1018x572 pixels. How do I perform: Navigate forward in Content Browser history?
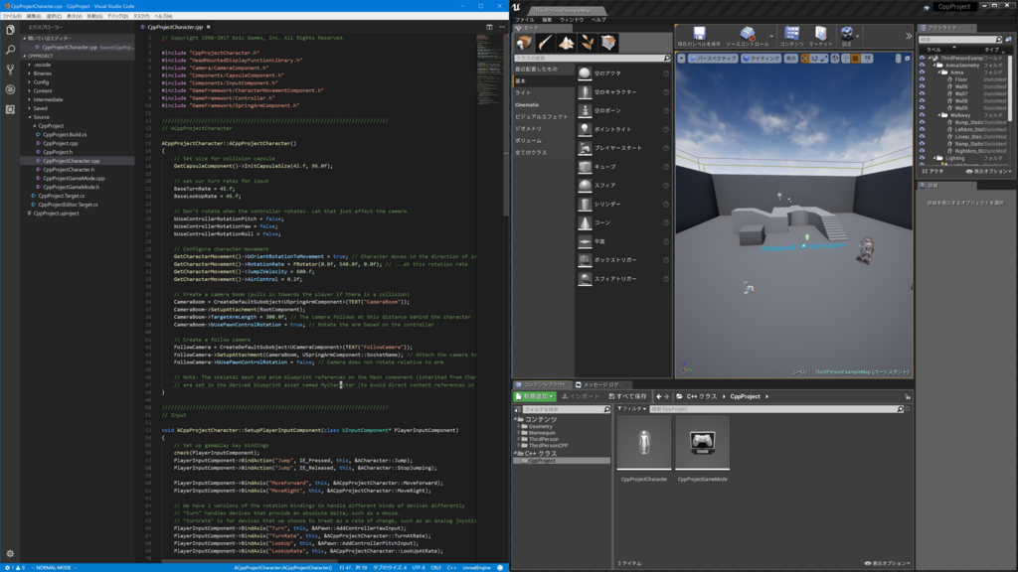(667, 396)
